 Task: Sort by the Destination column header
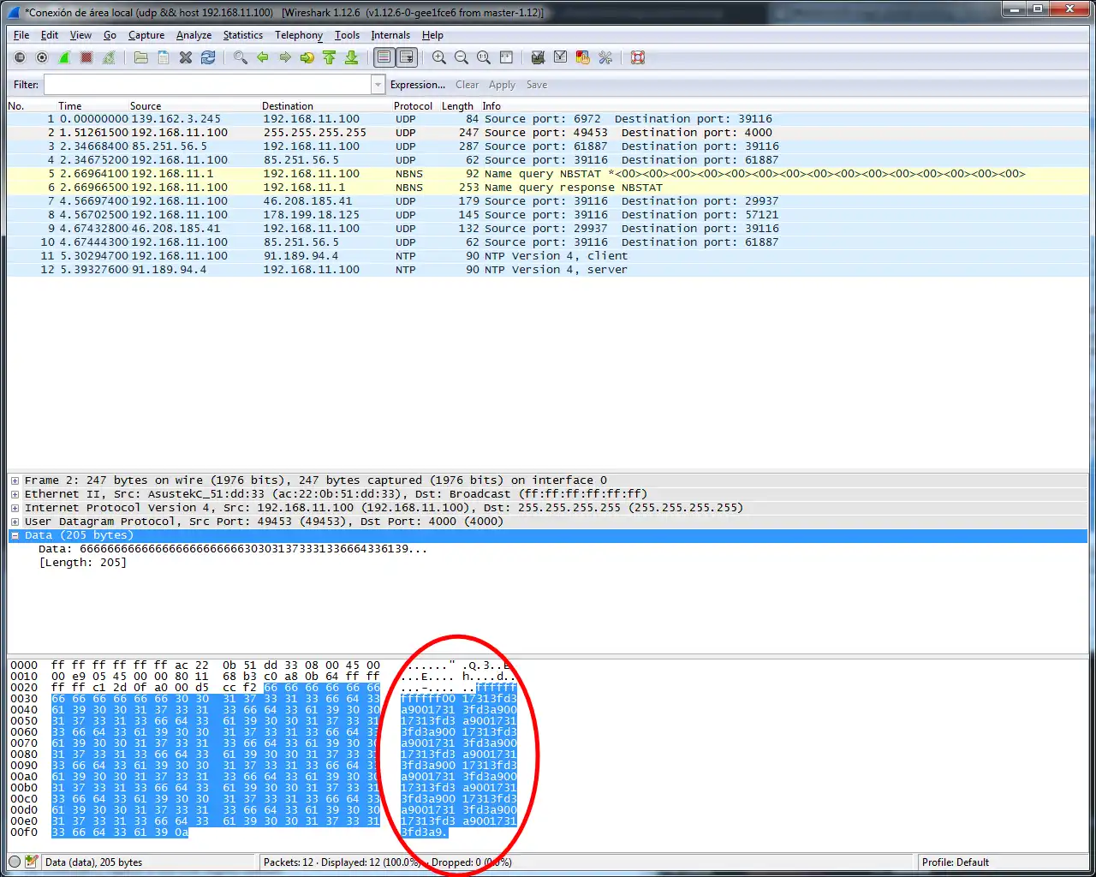[288, 106]
